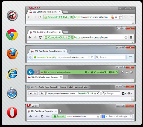Open new blank tab in Internet Explorer
143x127 pixels.
65,77
